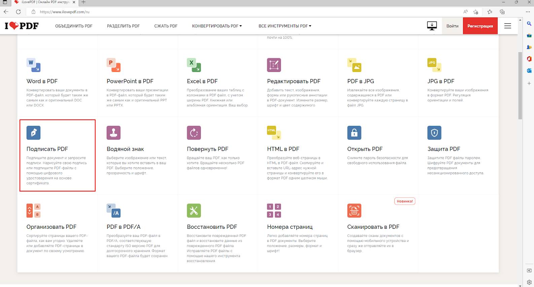Open the Номера страниц title link
This screenshot has width=534, height=287.
click(x=290, y=227)
